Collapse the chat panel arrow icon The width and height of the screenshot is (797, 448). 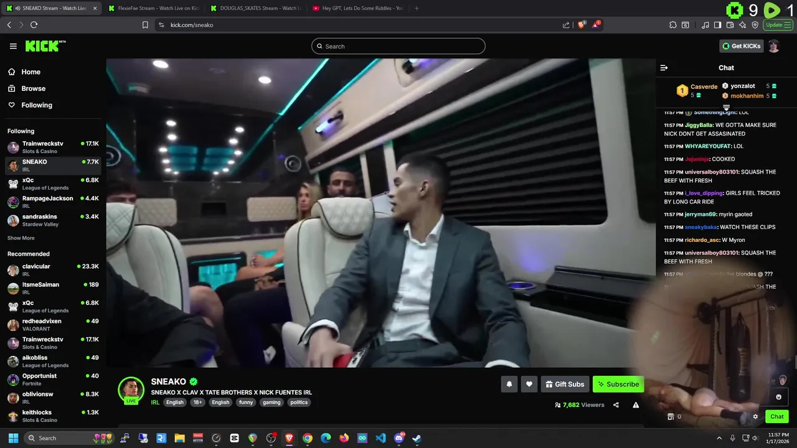[664, 68]
